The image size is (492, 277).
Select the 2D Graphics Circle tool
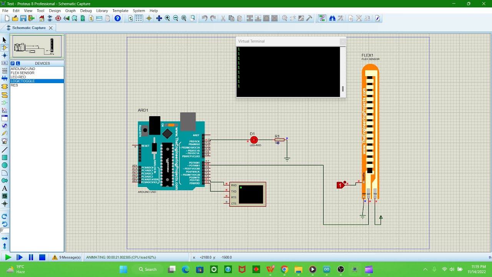tap(5, 165)
